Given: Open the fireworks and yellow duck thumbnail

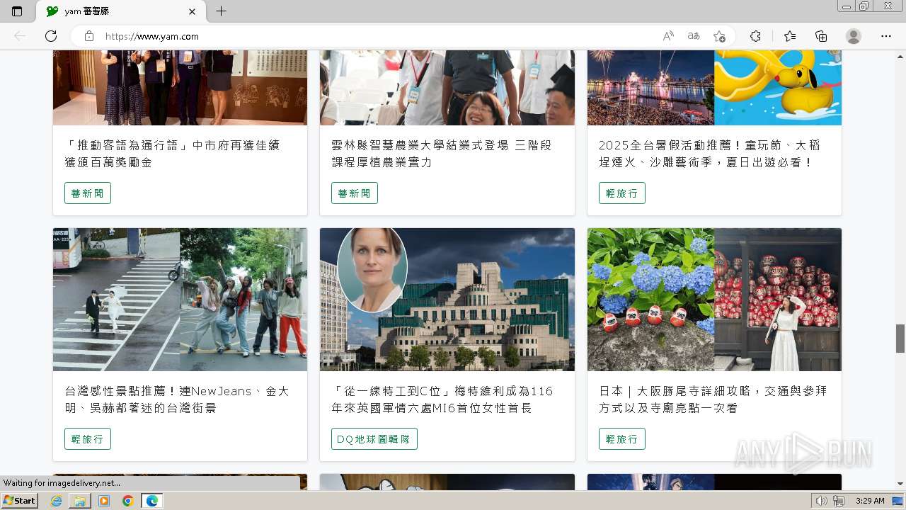Looking at the screenshot, I should coord(714,88).
